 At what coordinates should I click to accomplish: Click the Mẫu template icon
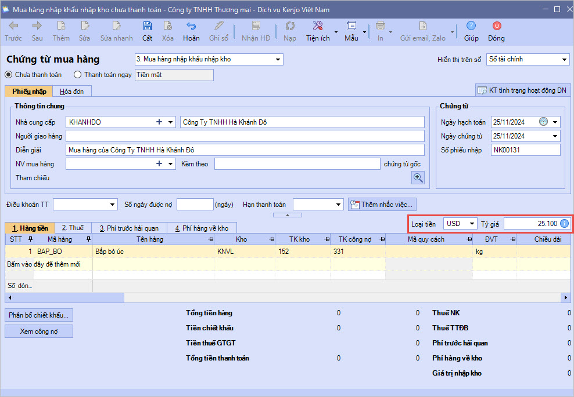(351, 26)
